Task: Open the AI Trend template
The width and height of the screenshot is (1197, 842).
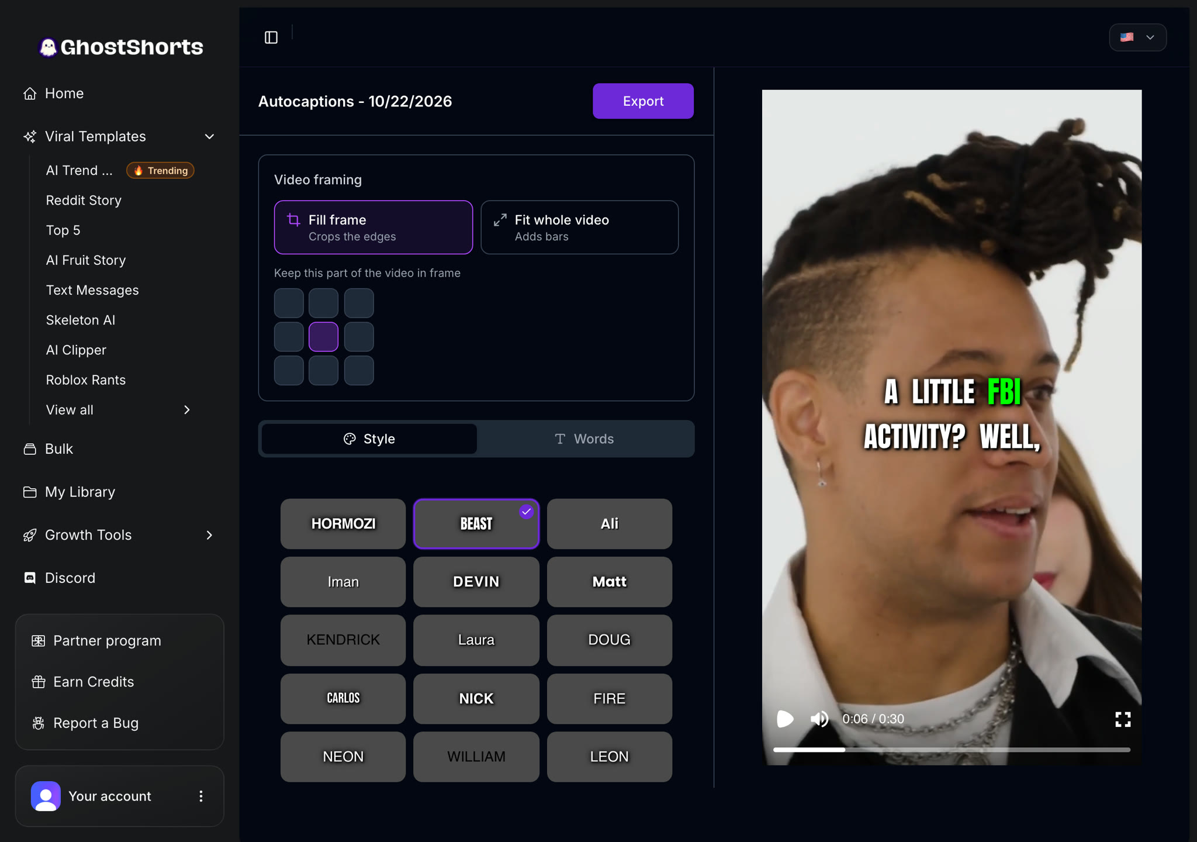Action: (x=79, y=170)
